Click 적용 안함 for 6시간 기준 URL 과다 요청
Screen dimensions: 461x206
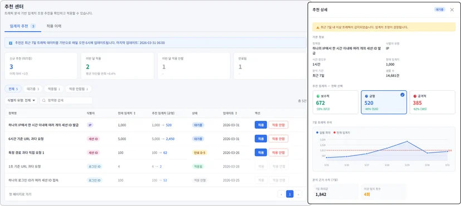click(x=278, y=139)
